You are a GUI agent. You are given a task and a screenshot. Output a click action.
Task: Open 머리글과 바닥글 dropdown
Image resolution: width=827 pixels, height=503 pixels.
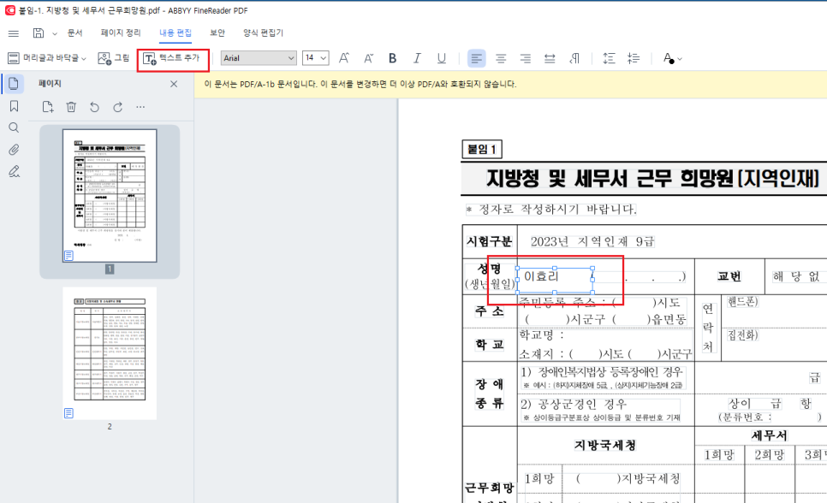(x=47, y=58)
